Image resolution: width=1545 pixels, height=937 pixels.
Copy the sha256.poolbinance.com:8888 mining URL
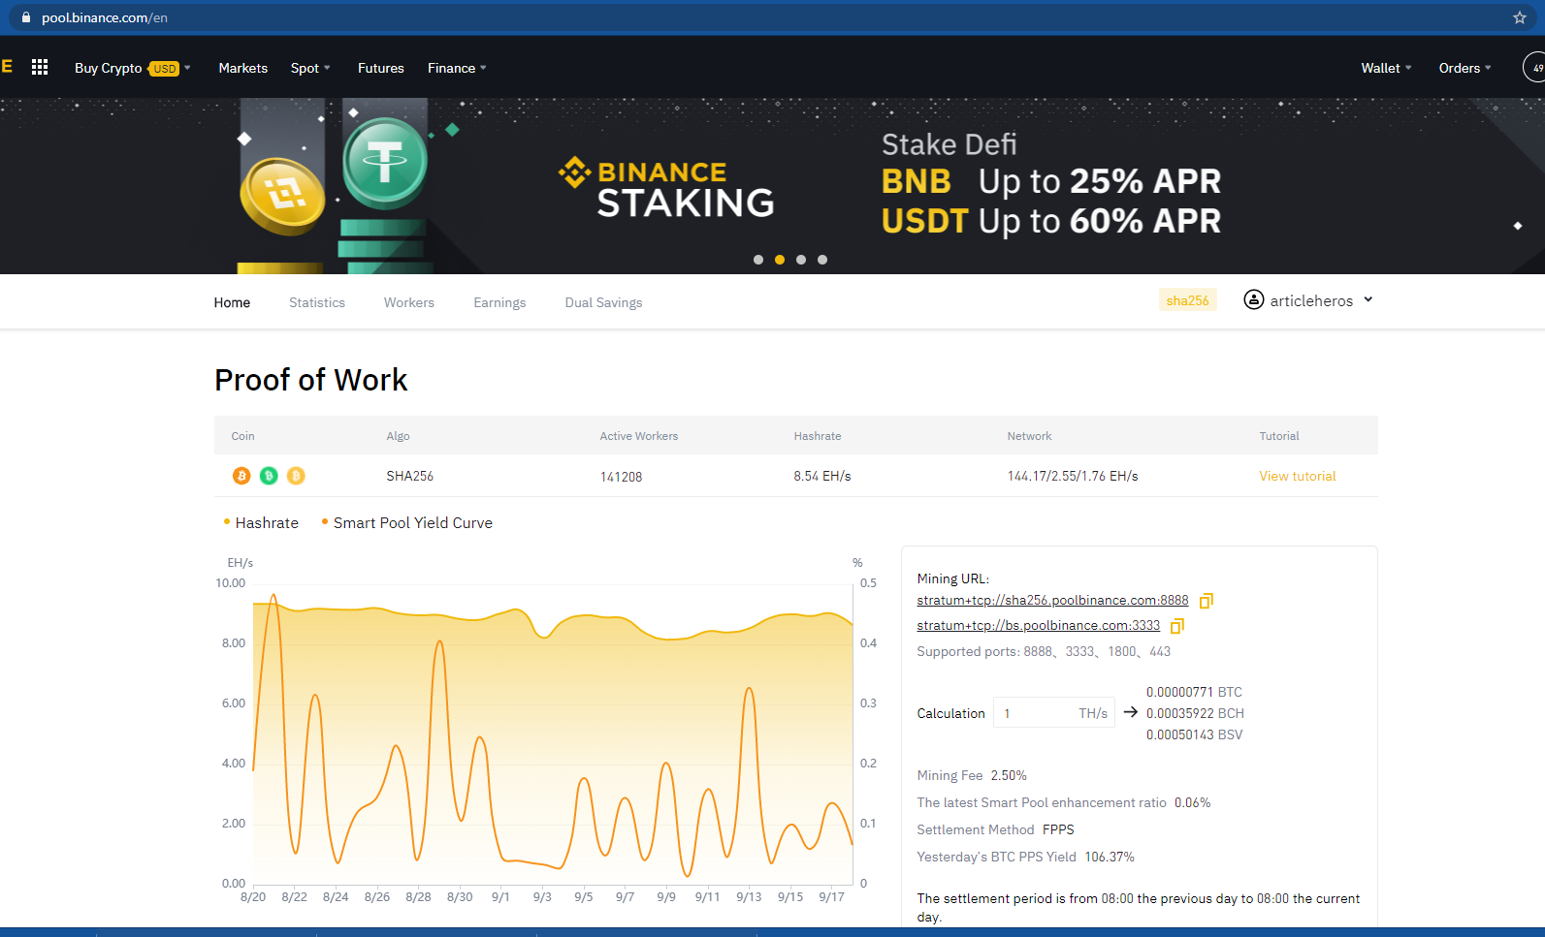tap(1206, 601)
